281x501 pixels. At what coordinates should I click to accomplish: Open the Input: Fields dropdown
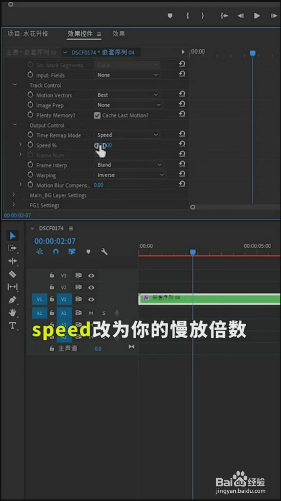[x=127, y=75]
